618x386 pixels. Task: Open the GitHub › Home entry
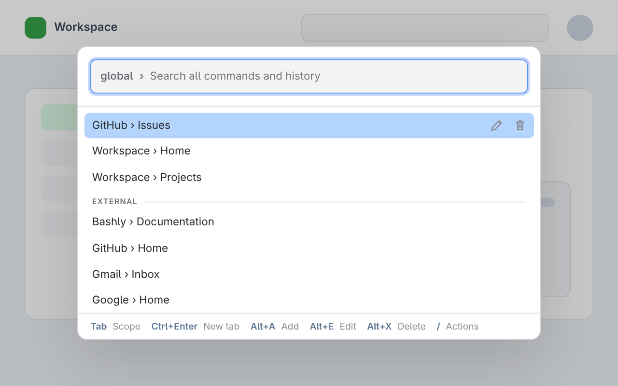point(309,248)
